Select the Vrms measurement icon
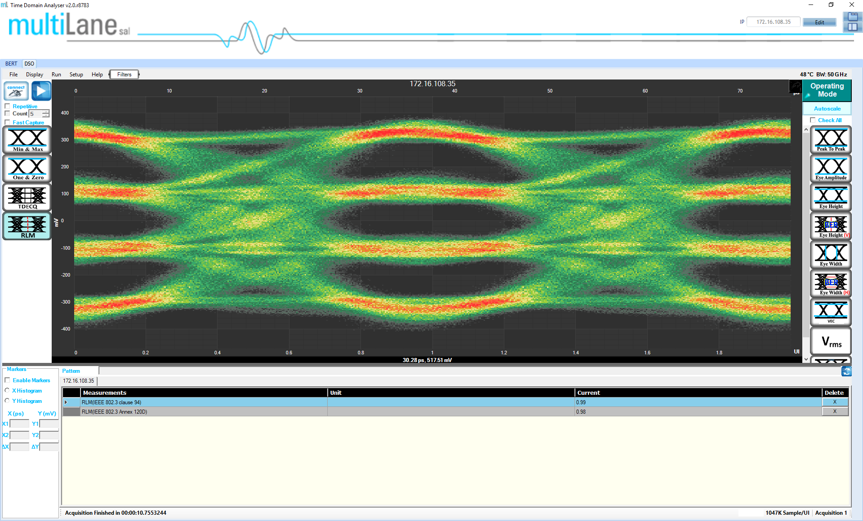Screen dimensions: 863x521 click(831, 341)
